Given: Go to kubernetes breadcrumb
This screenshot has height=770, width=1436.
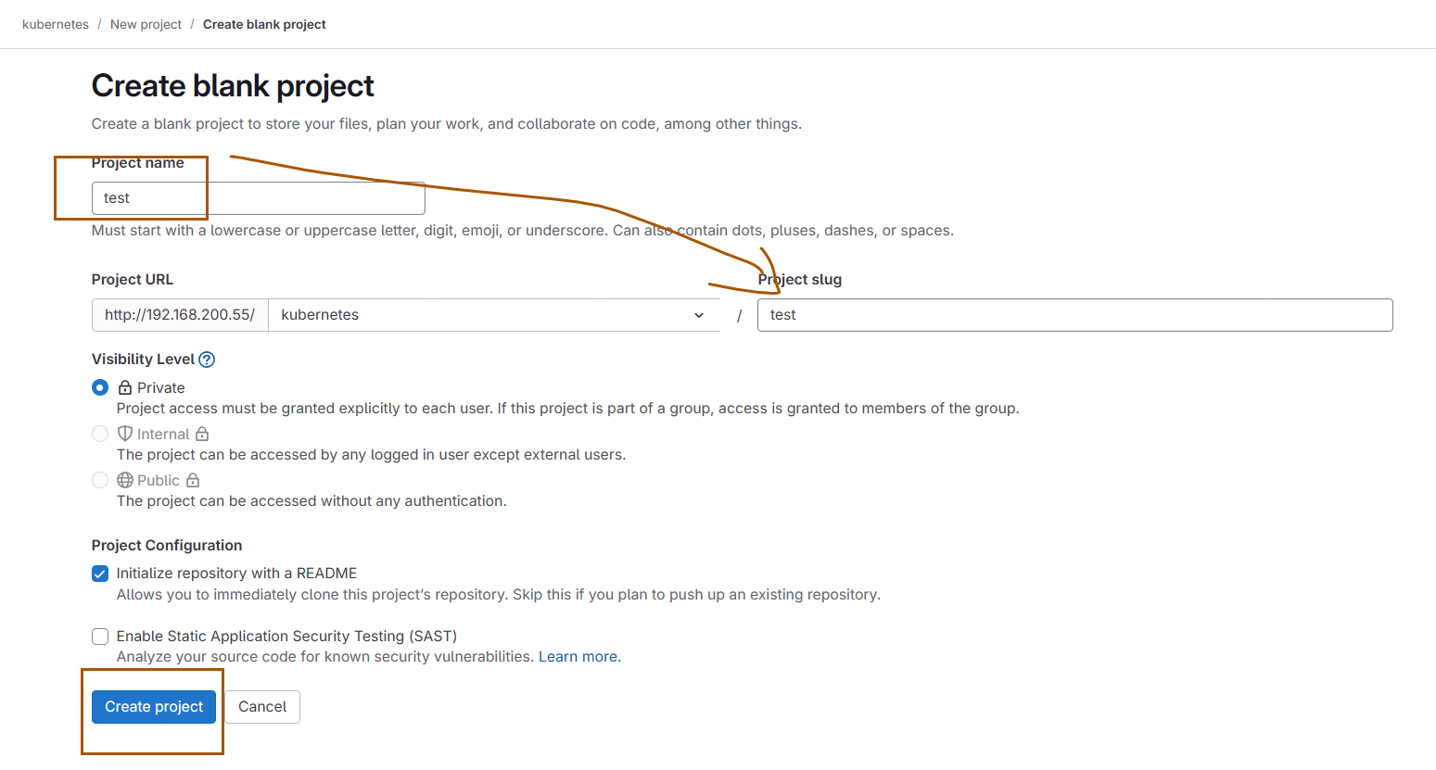Looking at the screenshot, I should pyautogui.click(x=56, y=24).
